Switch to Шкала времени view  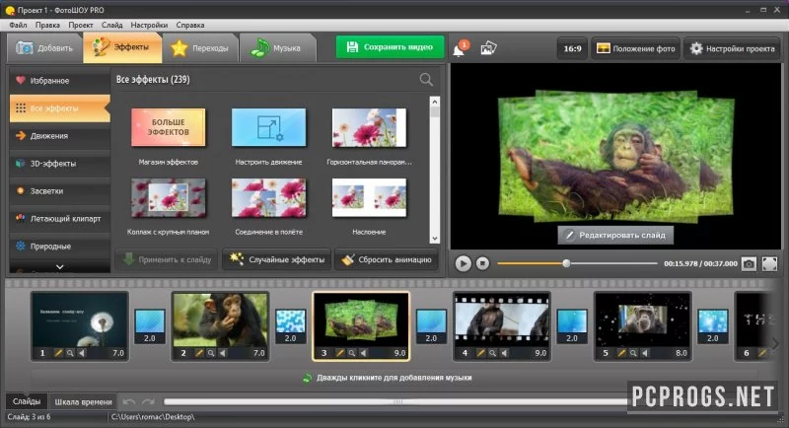click(83, 401)
